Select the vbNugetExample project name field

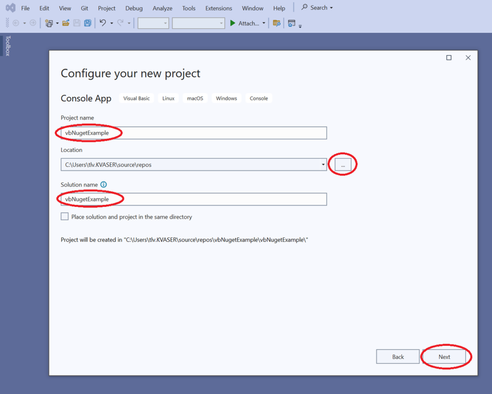192,133
